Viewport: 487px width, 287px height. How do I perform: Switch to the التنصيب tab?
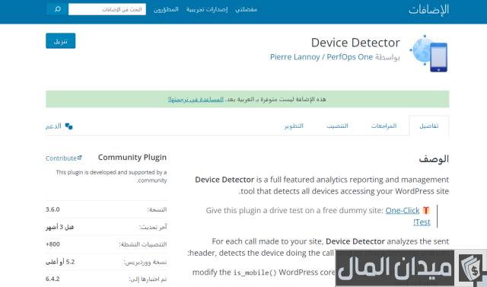point(337,126)
